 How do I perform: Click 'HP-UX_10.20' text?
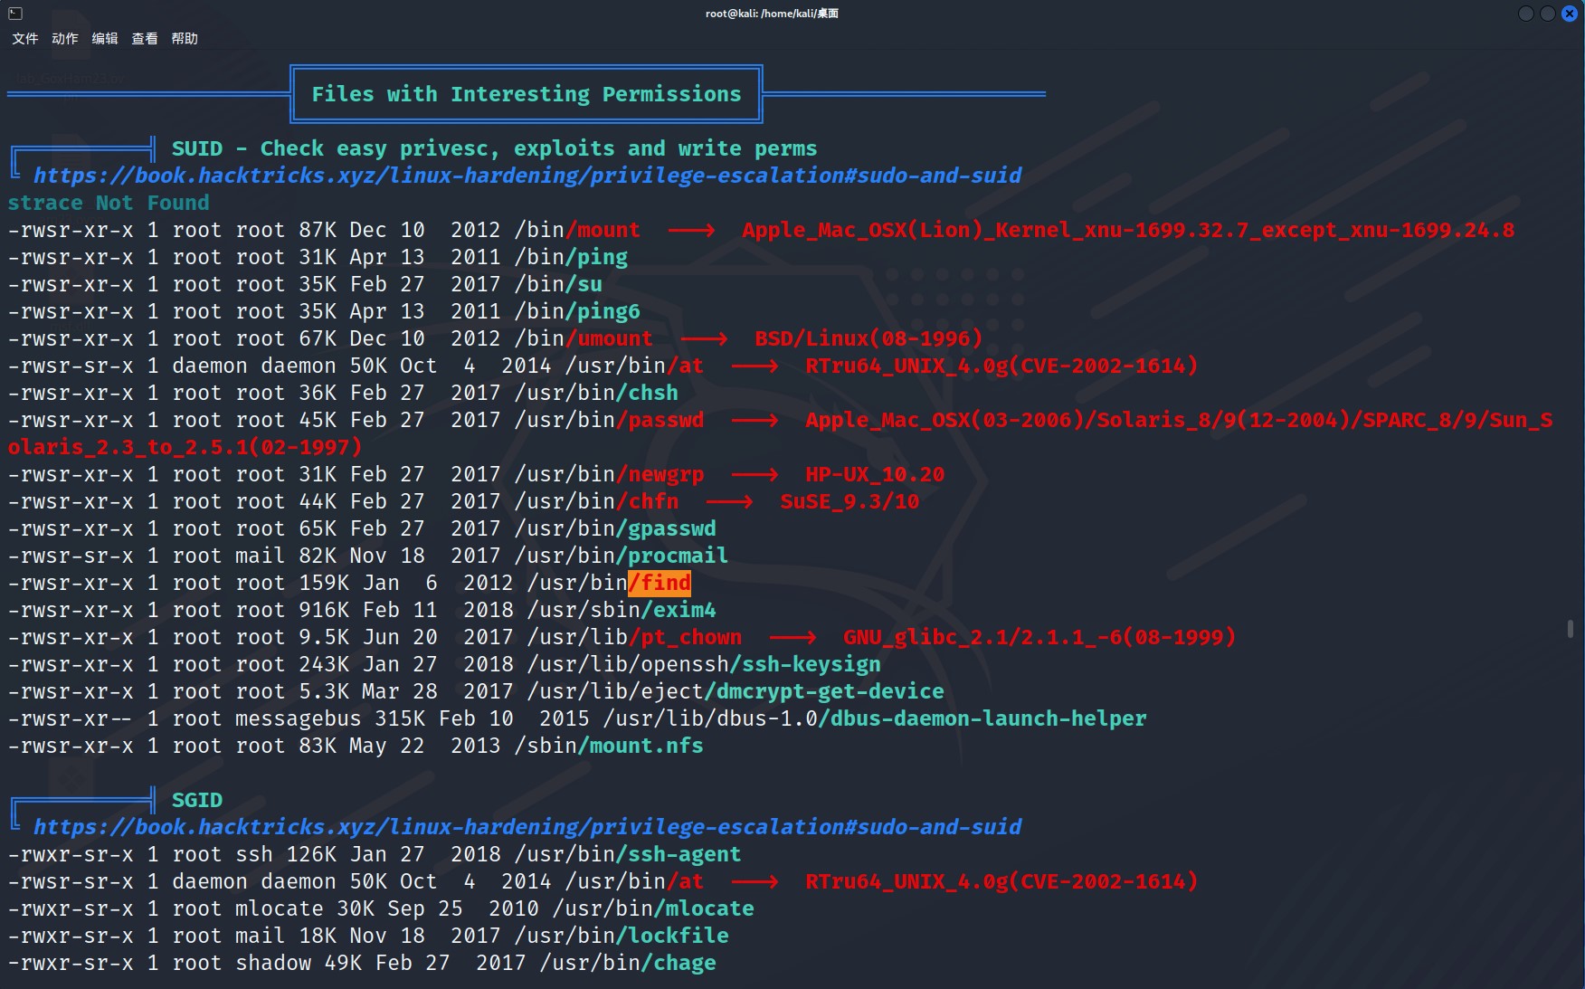click(875, 474)
